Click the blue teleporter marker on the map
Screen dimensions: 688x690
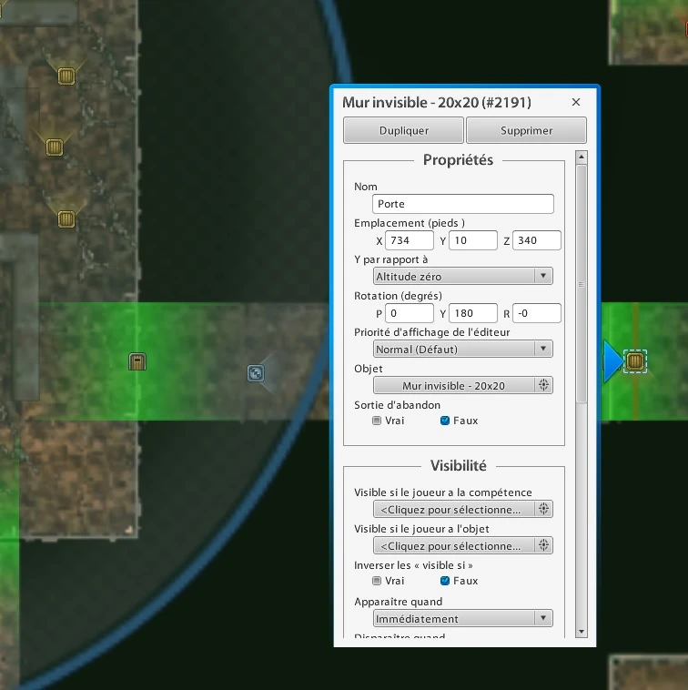[x=256, y=373]
